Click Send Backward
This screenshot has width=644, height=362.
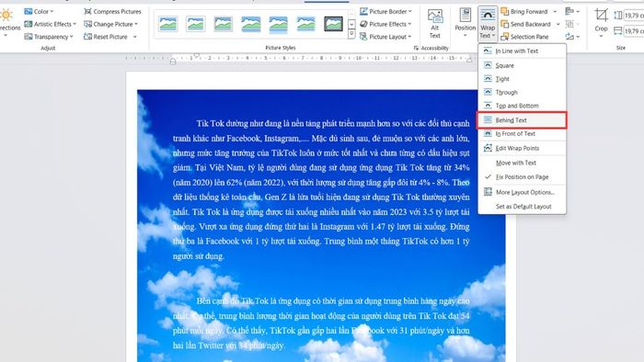(x=525, y=24)
